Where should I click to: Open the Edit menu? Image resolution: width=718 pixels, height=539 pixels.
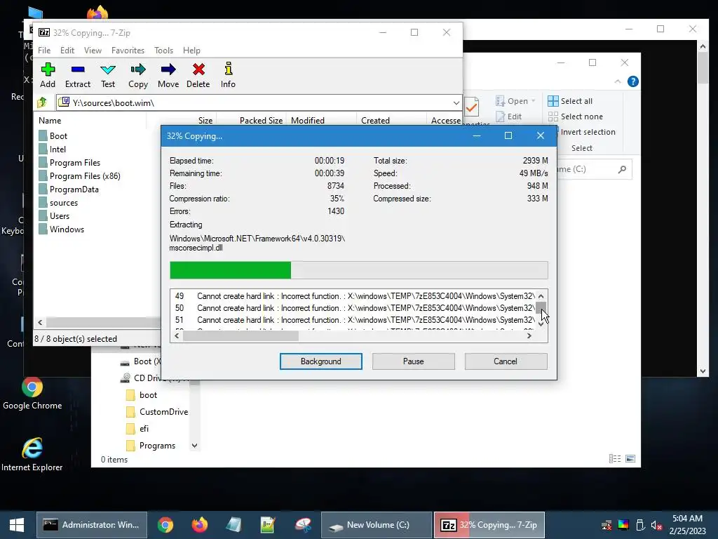point(67,51)
